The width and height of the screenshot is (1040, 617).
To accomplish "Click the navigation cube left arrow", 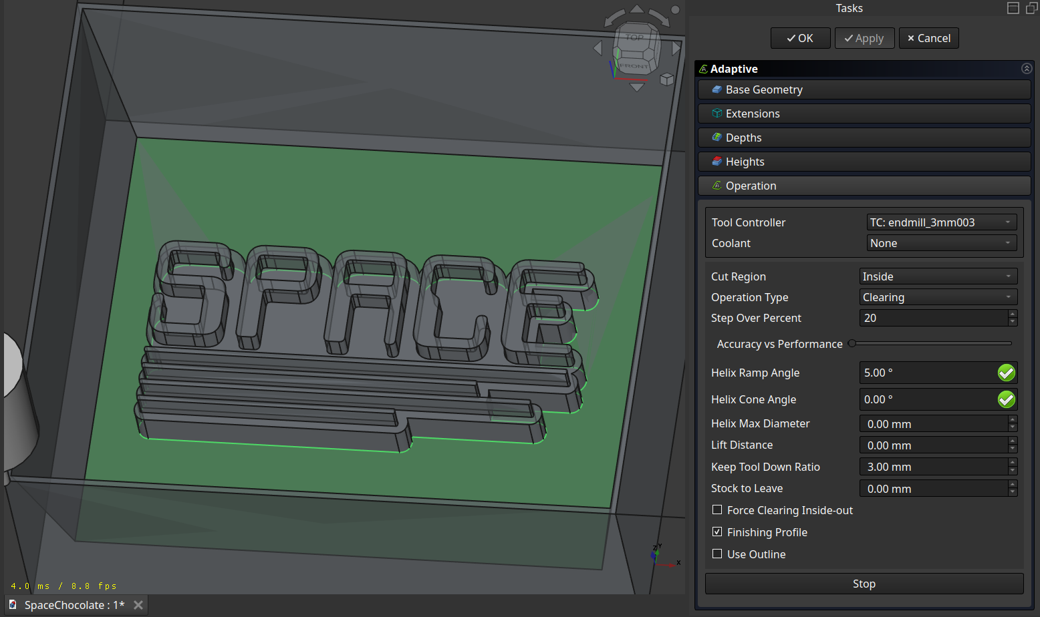I will point(598,48).
